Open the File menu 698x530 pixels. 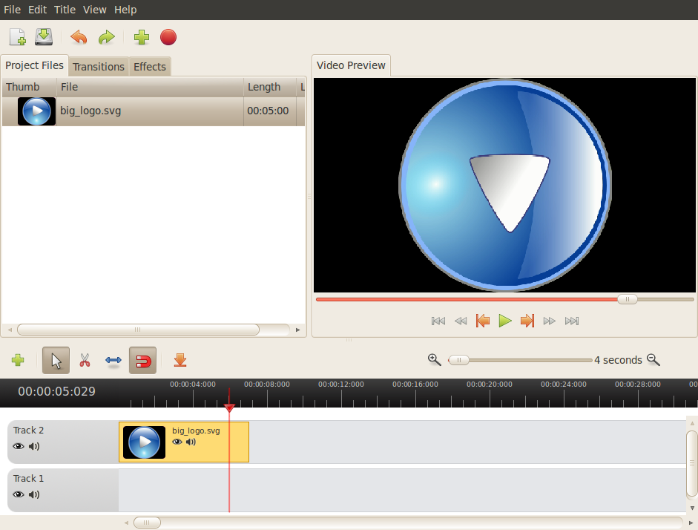(12, 10)
